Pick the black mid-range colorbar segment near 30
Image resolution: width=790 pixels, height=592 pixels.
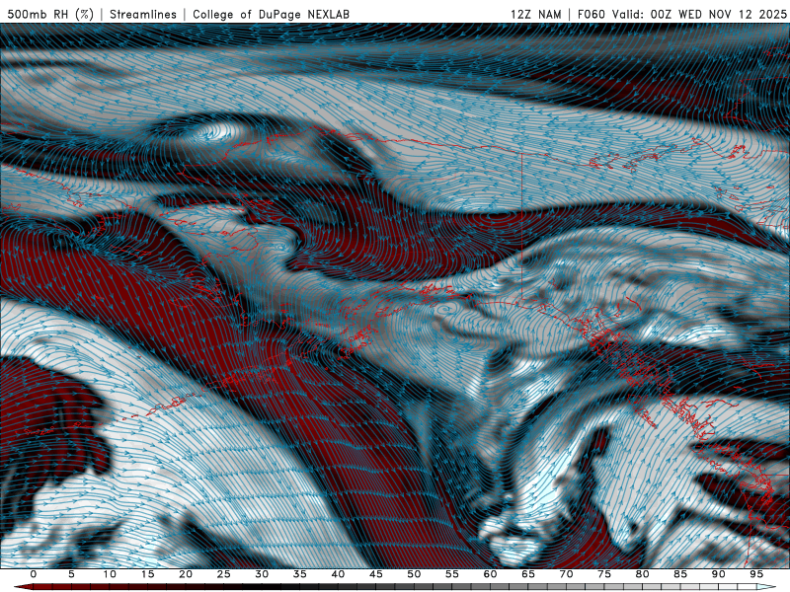click(262, 587)
